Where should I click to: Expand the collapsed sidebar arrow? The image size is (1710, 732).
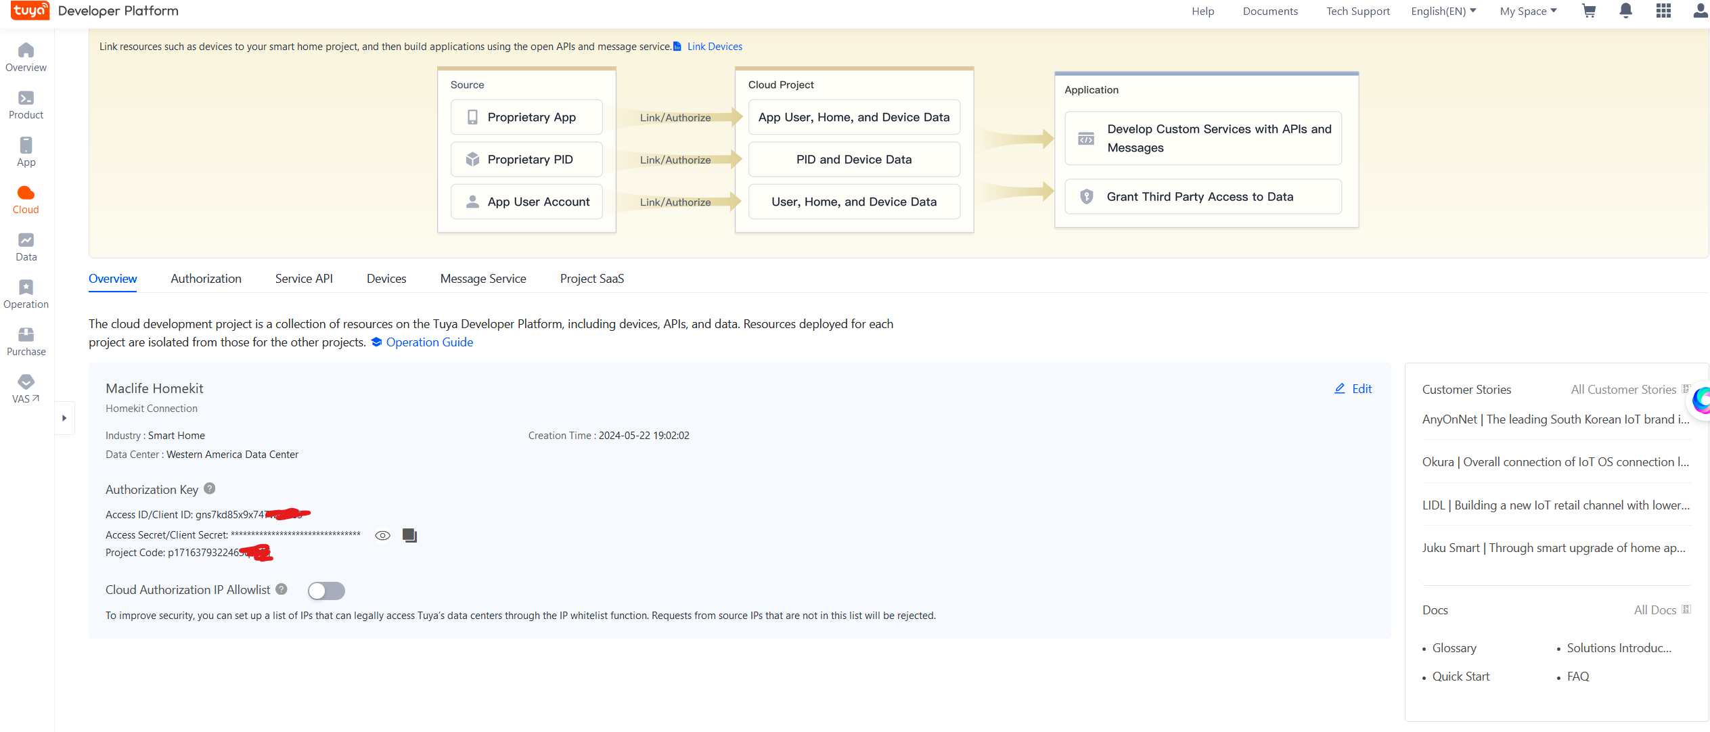(x=64, y=418)
